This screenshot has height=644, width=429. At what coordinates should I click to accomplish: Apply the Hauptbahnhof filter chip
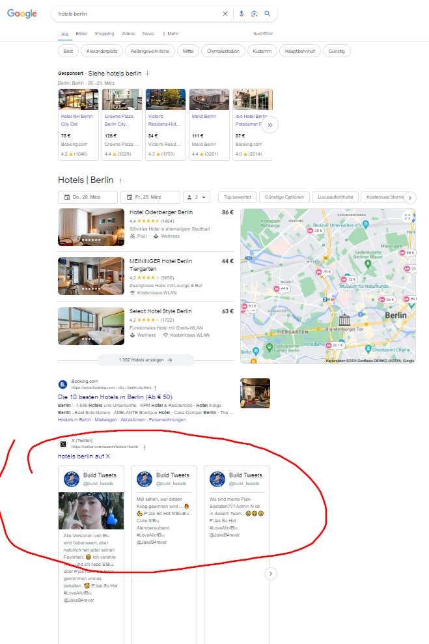tap(299, 51)
